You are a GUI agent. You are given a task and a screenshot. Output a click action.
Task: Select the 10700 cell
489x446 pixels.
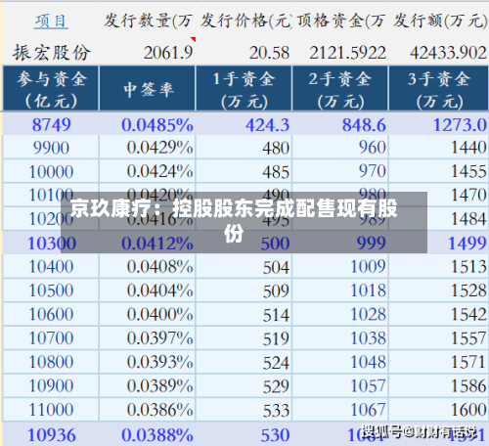[x=51, y=337]
